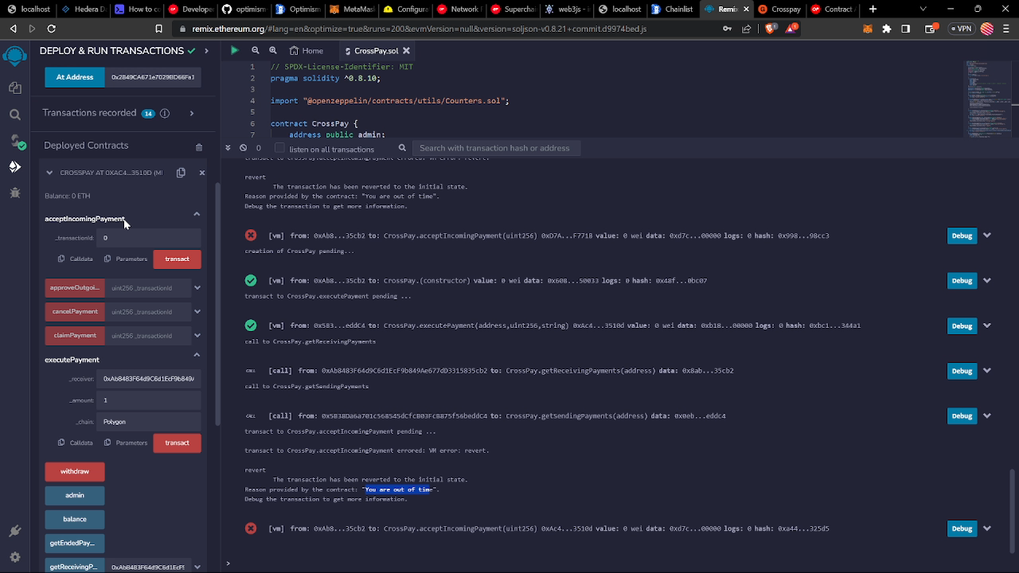This screenshot has width=1019, height=573.
Task: Open the Remix home logo icon
Action: point(14,57)
